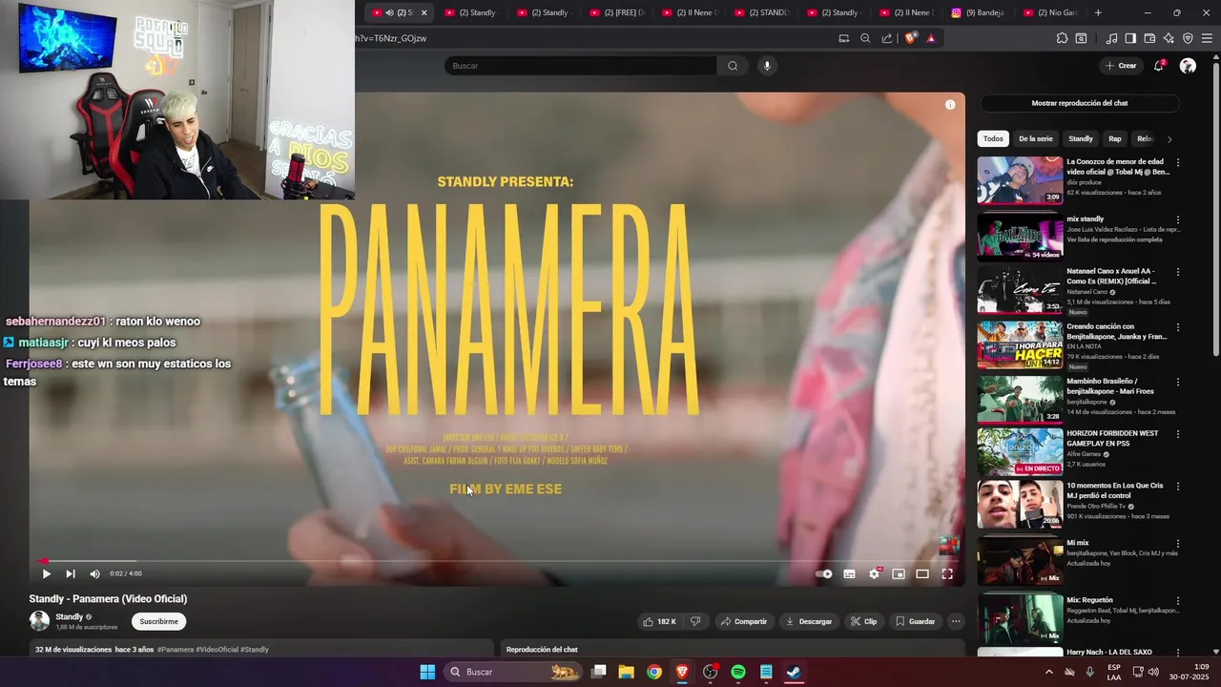This screenshot has height=687, width=1221.
Task: Open Standly channel avatar
Action: click(39, 621)
